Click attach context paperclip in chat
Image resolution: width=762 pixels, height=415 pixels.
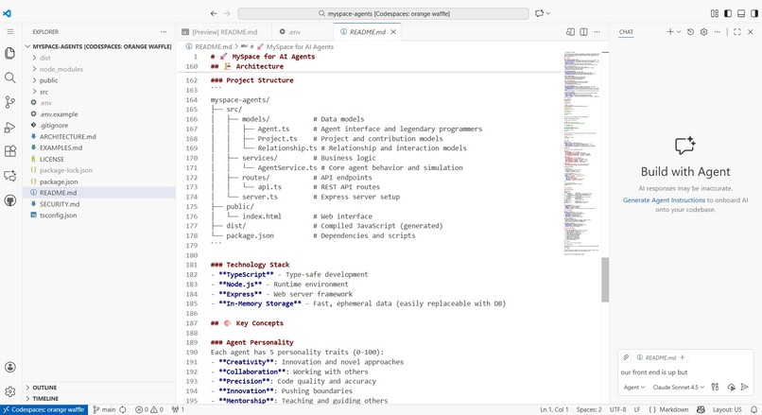point(626,357)
